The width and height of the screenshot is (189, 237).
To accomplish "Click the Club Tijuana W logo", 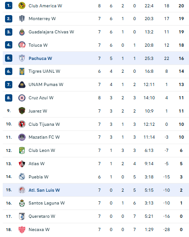I will point(22,124).
